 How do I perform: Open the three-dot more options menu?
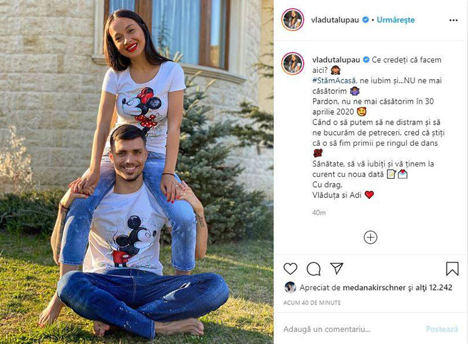[453, 20]
